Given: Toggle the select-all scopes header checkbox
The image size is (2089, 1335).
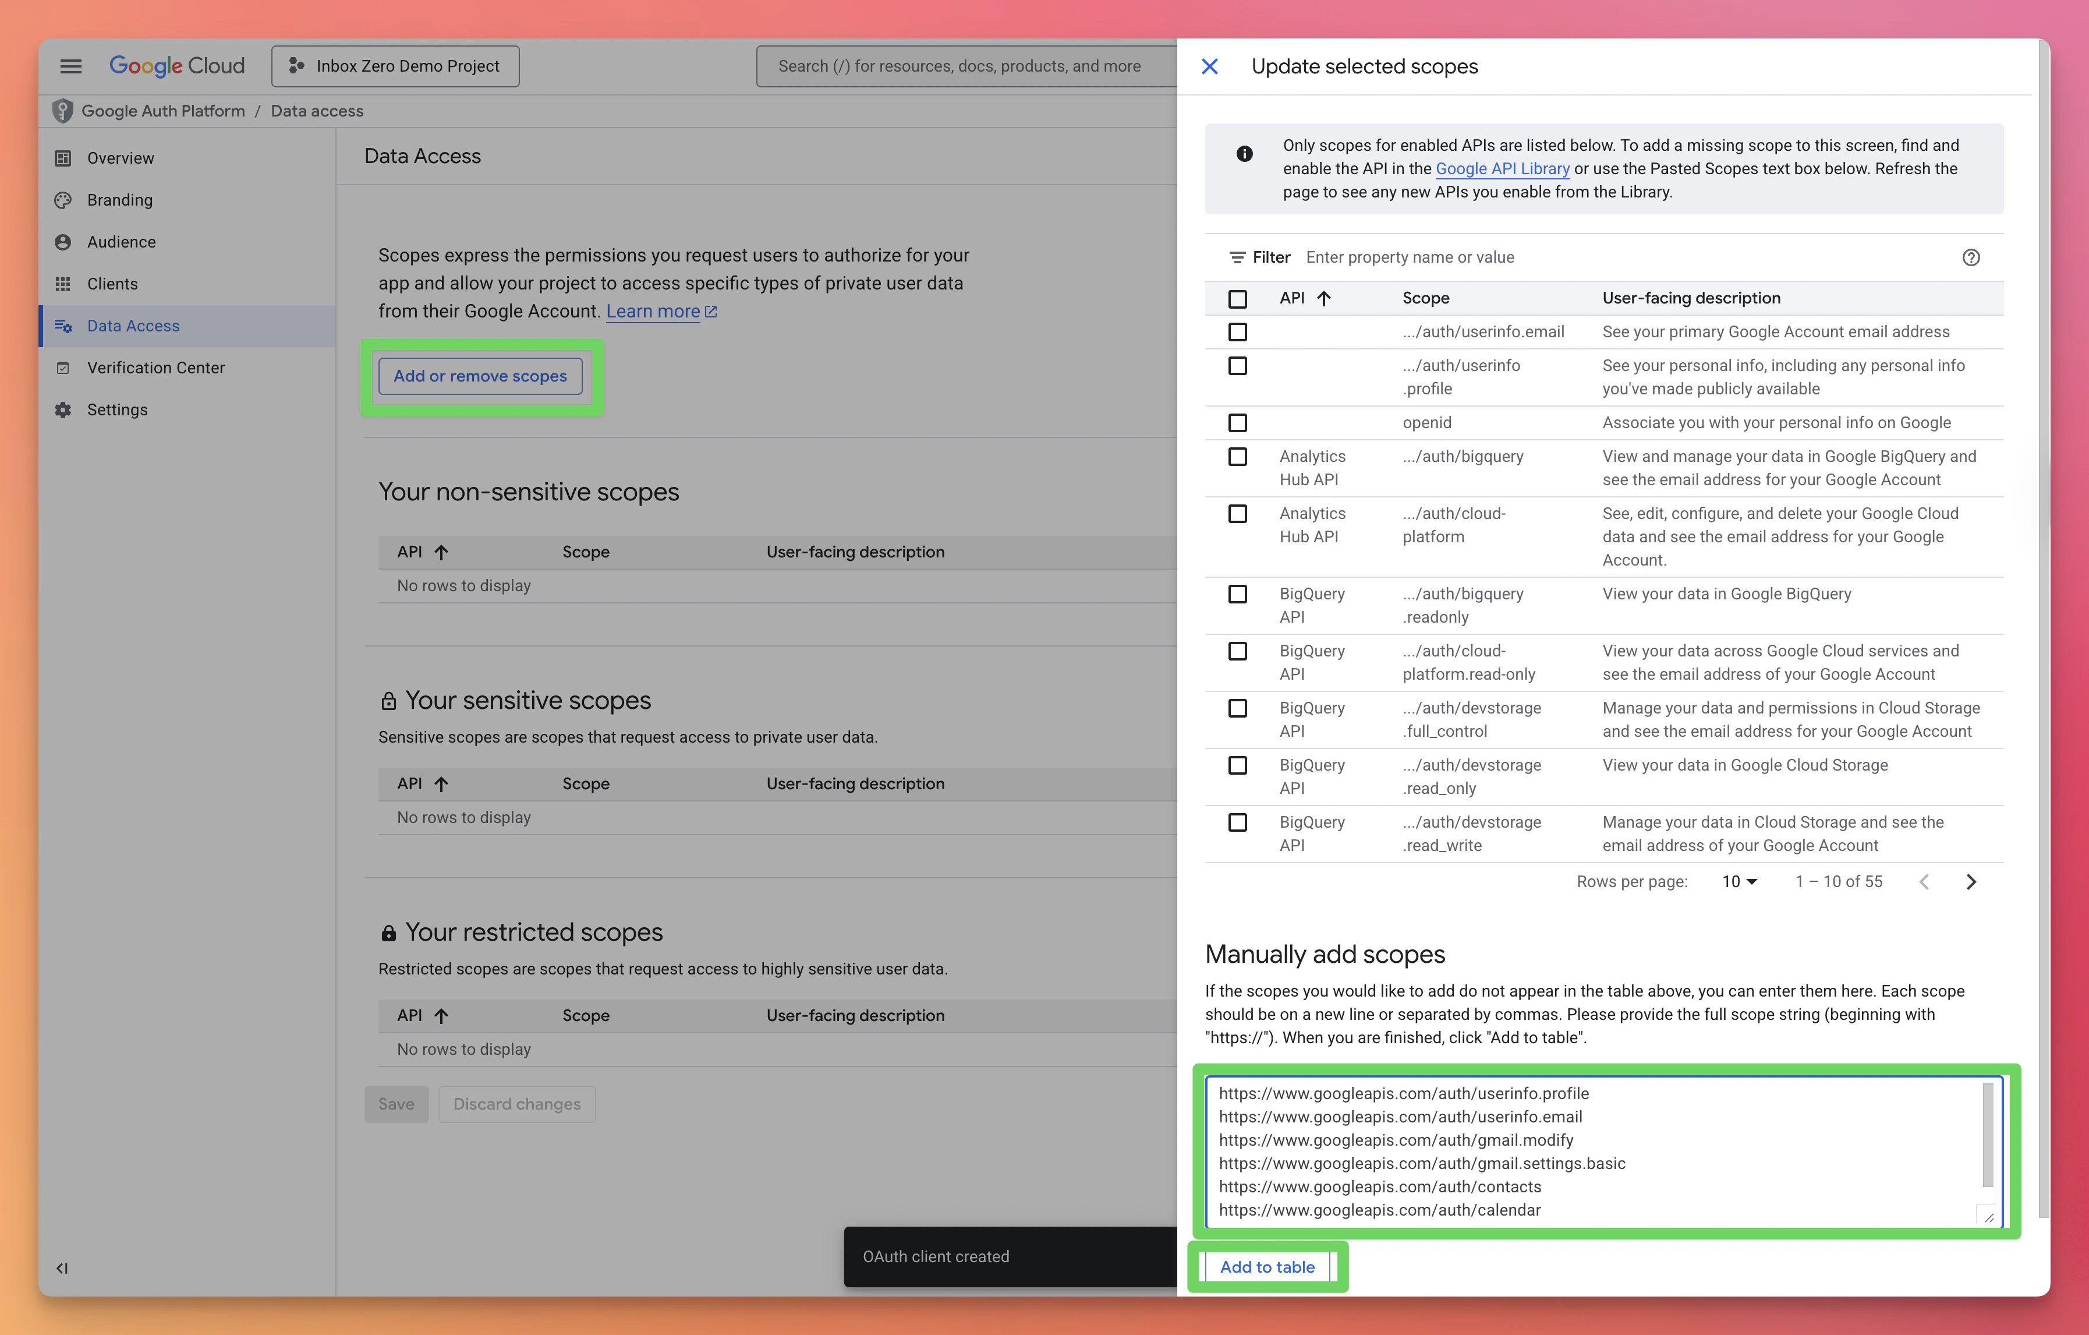Looking at the screenshot, I should pyautogui.click(x=1237, y=299).
